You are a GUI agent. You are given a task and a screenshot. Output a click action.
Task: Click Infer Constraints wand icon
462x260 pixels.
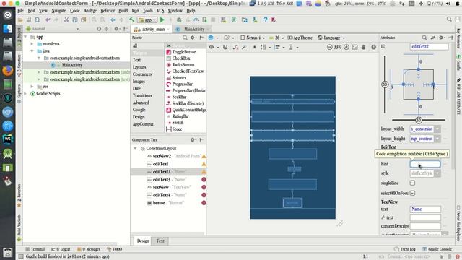tap(244, 47)
